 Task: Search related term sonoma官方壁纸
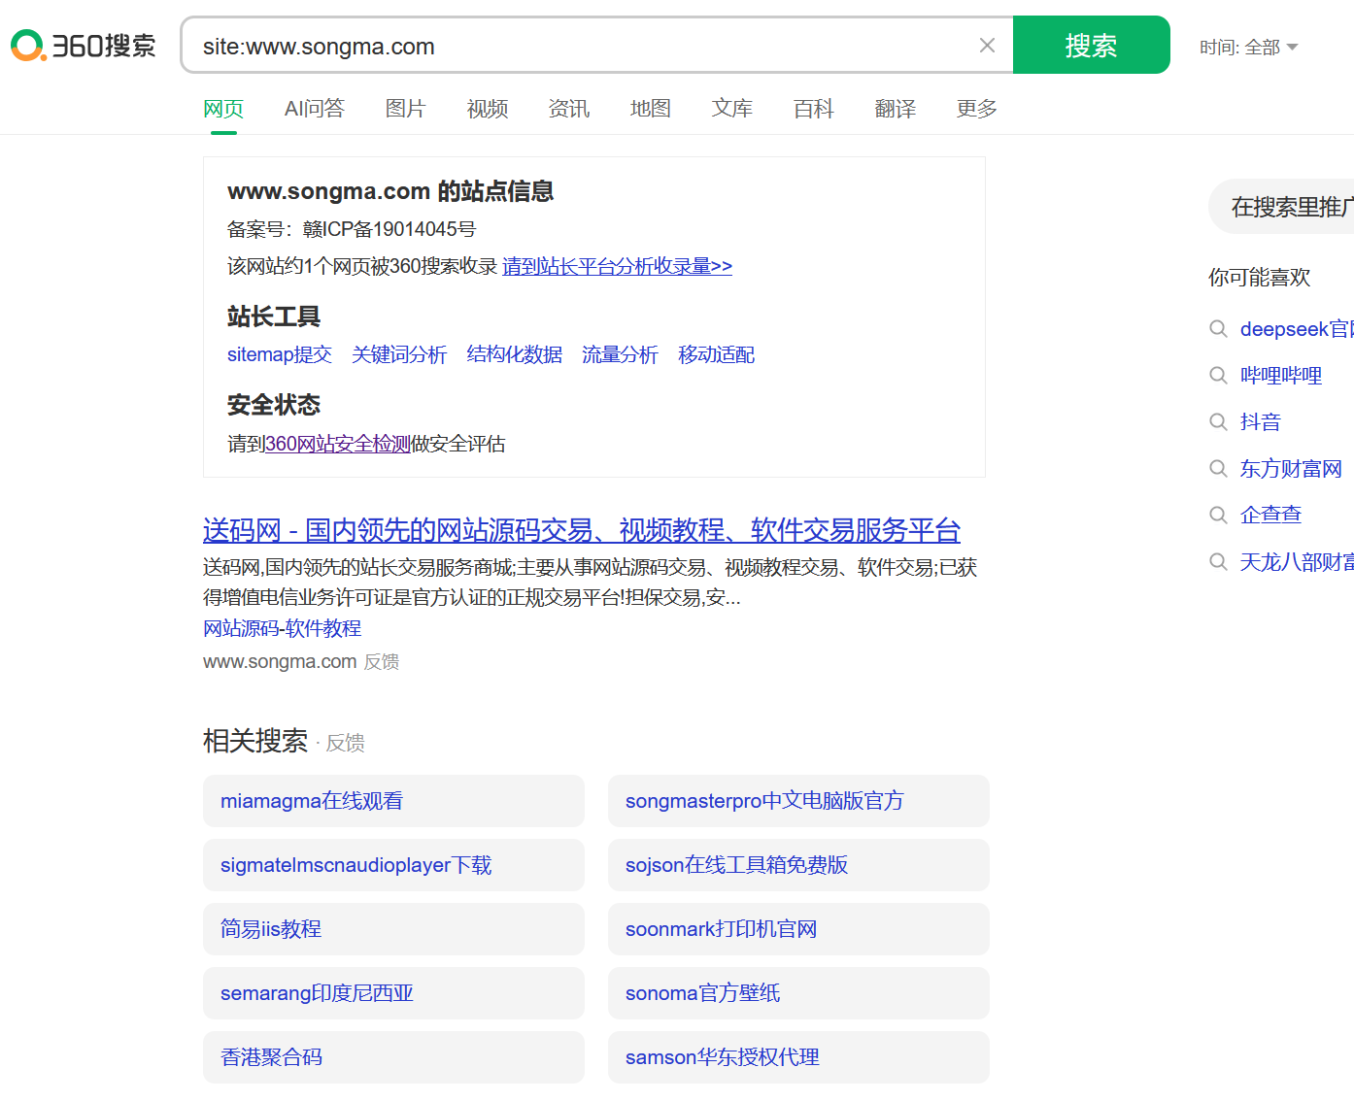click(798, 993)
